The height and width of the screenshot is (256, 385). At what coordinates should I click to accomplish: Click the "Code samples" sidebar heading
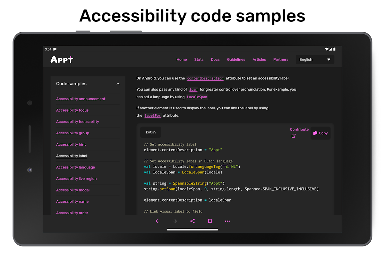tap(71, 84)
